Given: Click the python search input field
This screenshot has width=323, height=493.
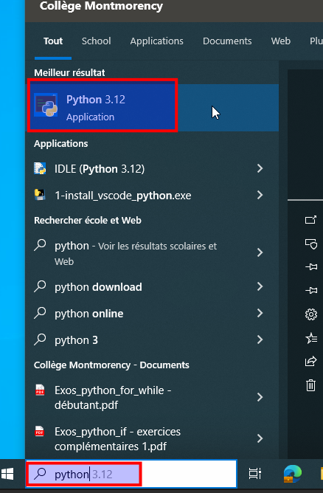Looking at the screenshot, I should (131, 474).
